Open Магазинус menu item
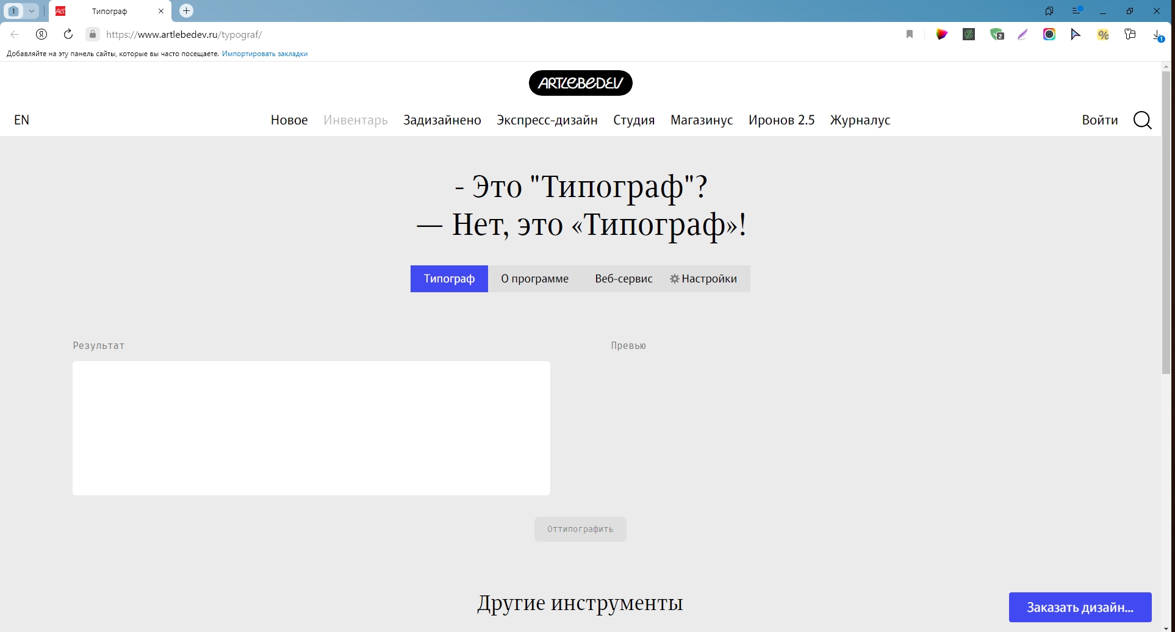 [x=702, y=120]
